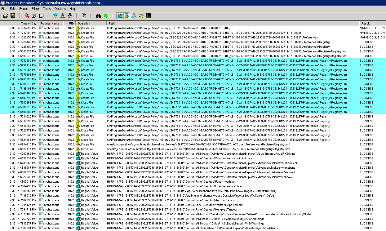Viewport: 386px width, 231px height.
Task: Click the Include Process From Window target icon
Action: click(70, 16)
